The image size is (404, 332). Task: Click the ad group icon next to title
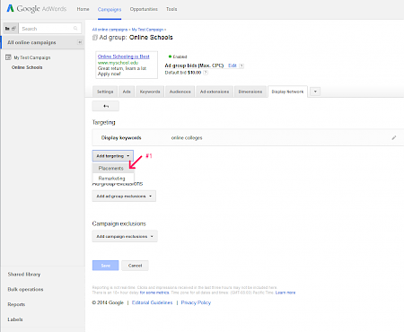pos(95,38)
